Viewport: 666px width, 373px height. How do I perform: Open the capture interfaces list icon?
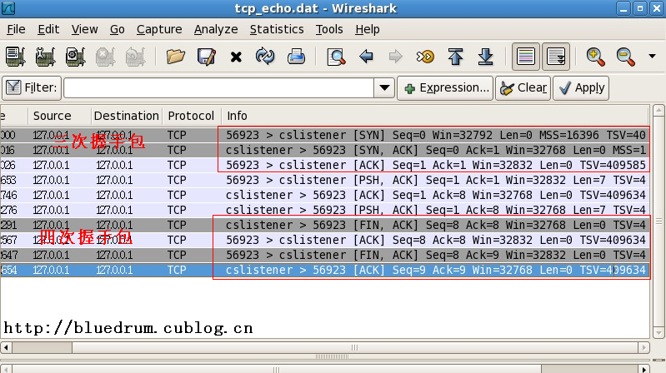[15, 57]
